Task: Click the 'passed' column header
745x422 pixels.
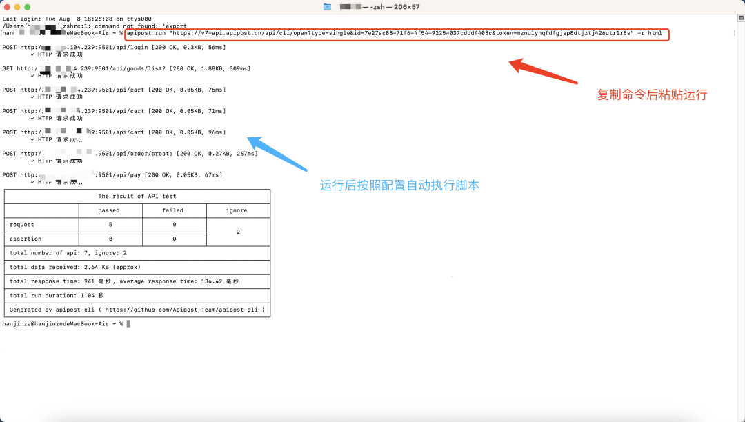Action: 109,210
